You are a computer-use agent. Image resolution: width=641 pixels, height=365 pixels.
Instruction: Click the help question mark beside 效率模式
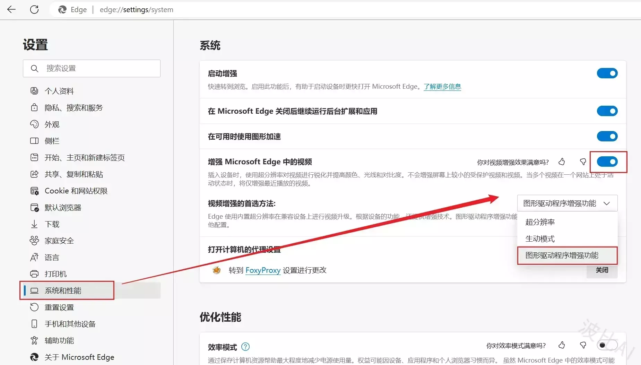pos(245,347)
